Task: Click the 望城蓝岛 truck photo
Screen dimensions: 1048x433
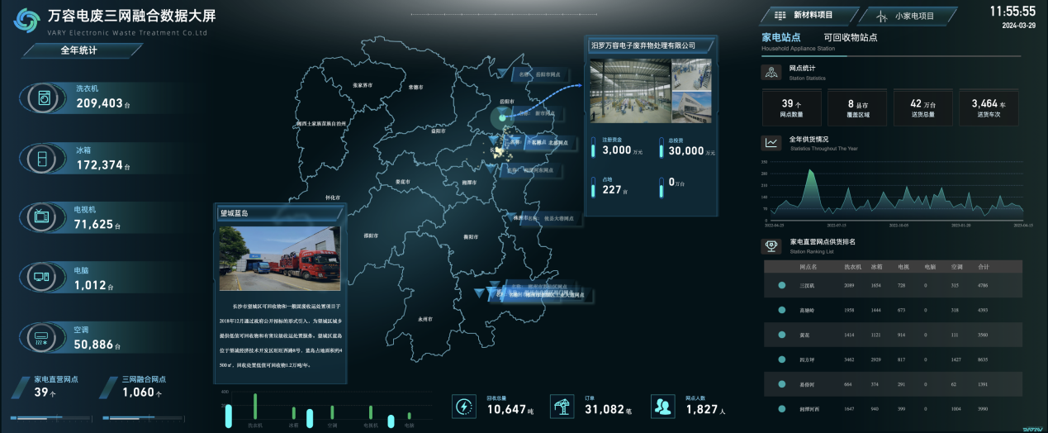Action: [x=279, y=258]
